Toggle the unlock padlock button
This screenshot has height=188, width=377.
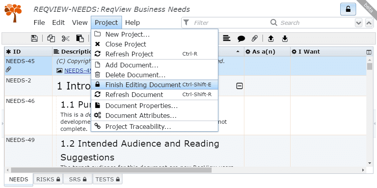point(348,9)
